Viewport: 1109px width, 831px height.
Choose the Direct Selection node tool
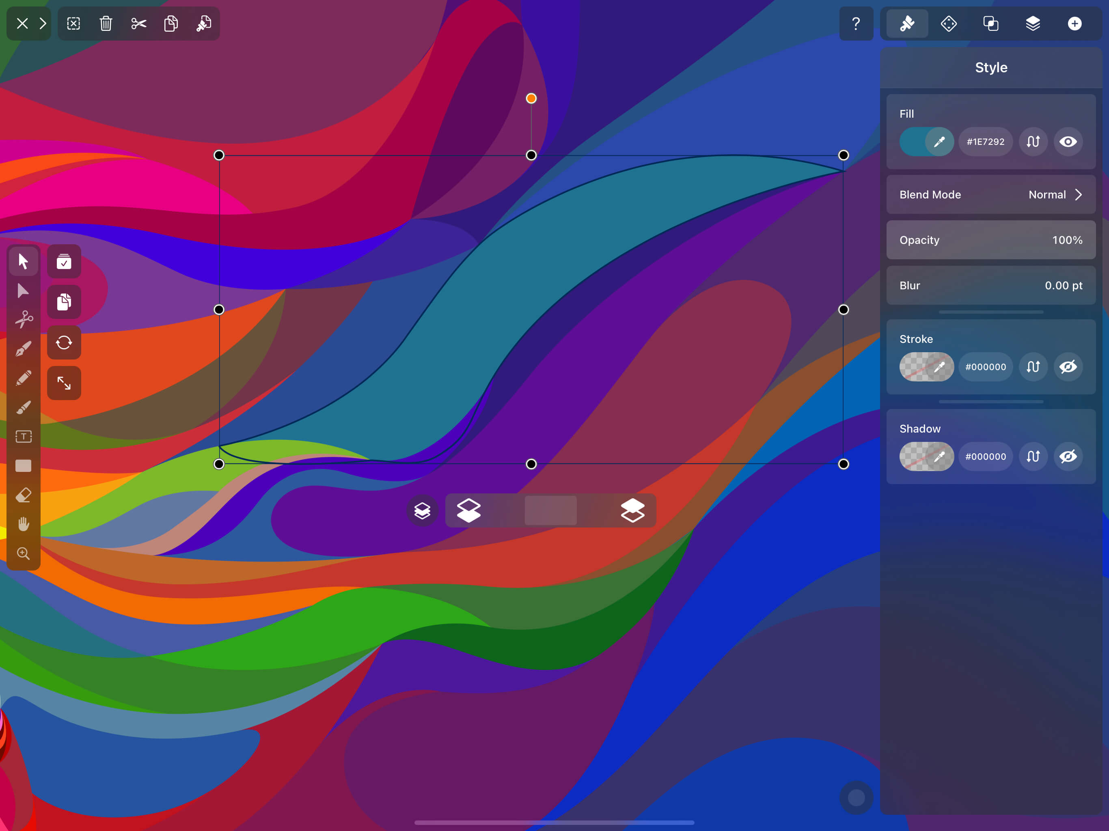(24, 291)
